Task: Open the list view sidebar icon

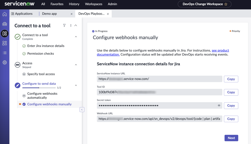Action: point(5,53)
